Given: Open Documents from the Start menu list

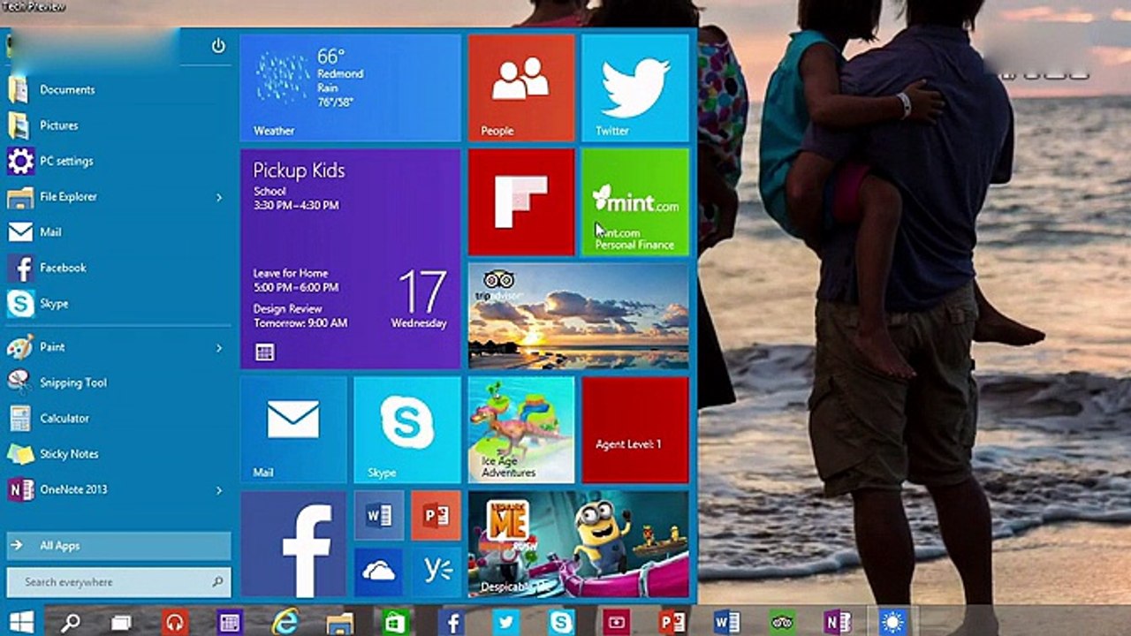Looking at the screenshot, I should 118,89.
